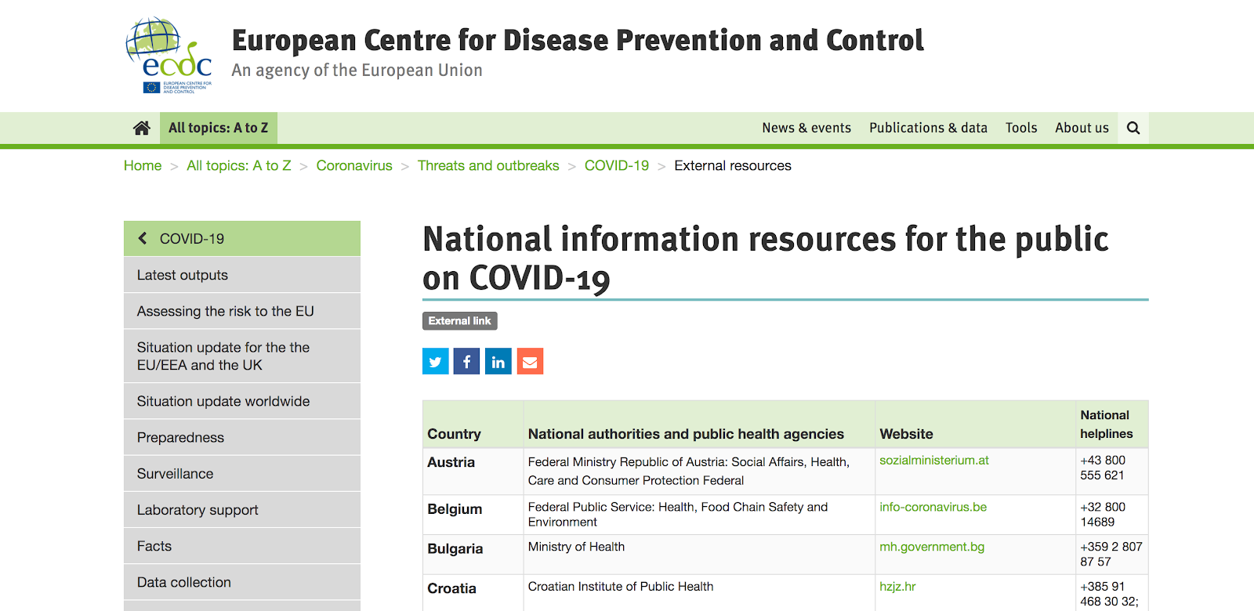
Task: Click the National information resources page heading
Action: pos(766,258)
